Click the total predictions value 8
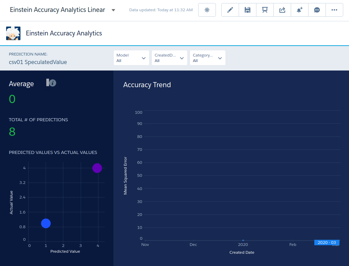Viewport: 349px width, 266px height. coord(12,132)
